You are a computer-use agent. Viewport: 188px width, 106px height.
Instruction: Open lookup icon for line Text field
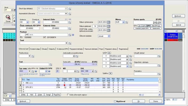tap(51, 64)
